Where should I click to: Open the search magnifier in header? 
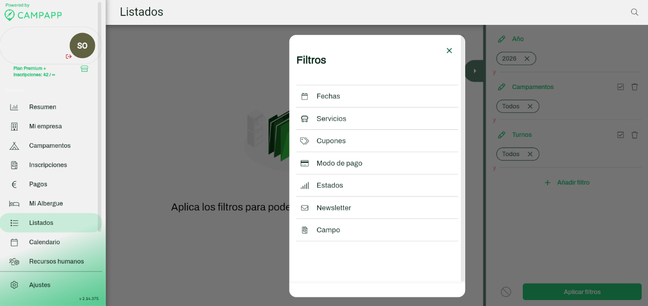click(634, 12)
